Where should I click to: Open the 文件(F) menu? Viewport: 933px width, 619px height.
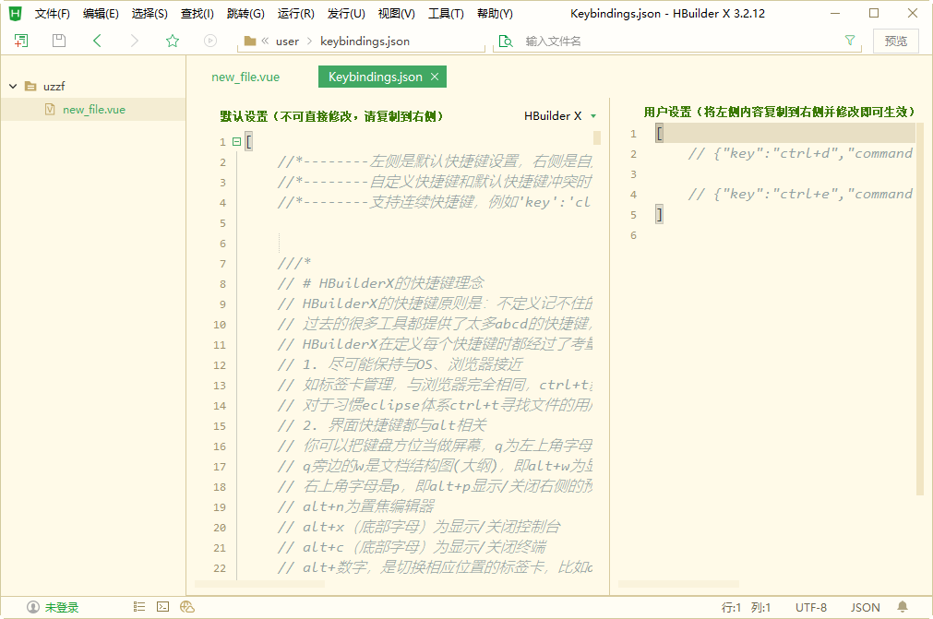click(52, 13)
